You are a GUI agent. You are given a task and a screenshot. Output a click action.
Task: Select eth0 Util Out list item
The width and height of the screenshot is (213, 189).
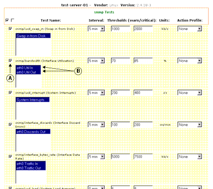click(x=28, y=72)
